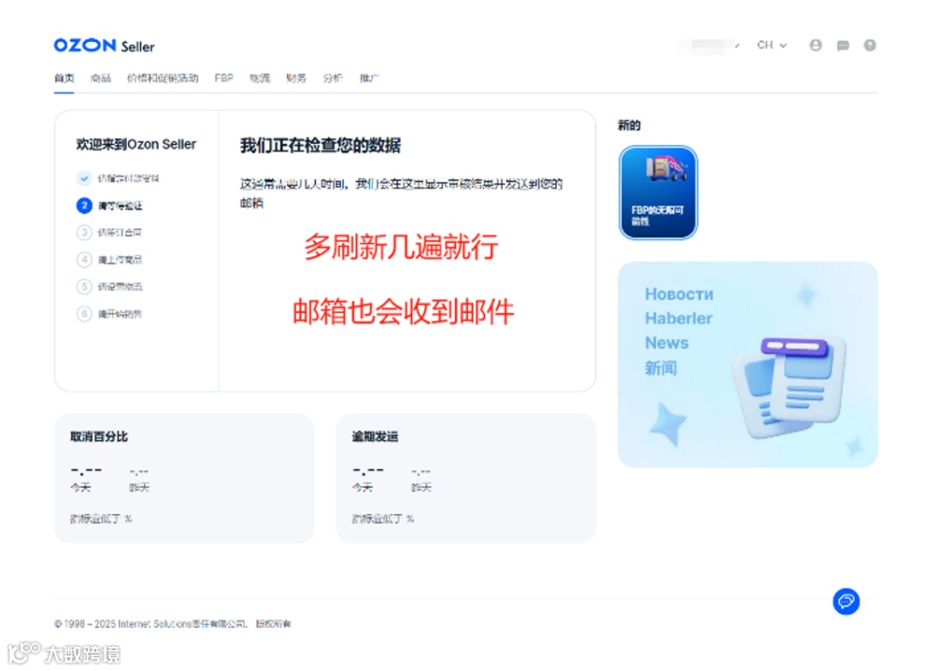This screenshot has width=927, height=671.
Task: Click the step 3 circle icon
Action: pos(84,233)
